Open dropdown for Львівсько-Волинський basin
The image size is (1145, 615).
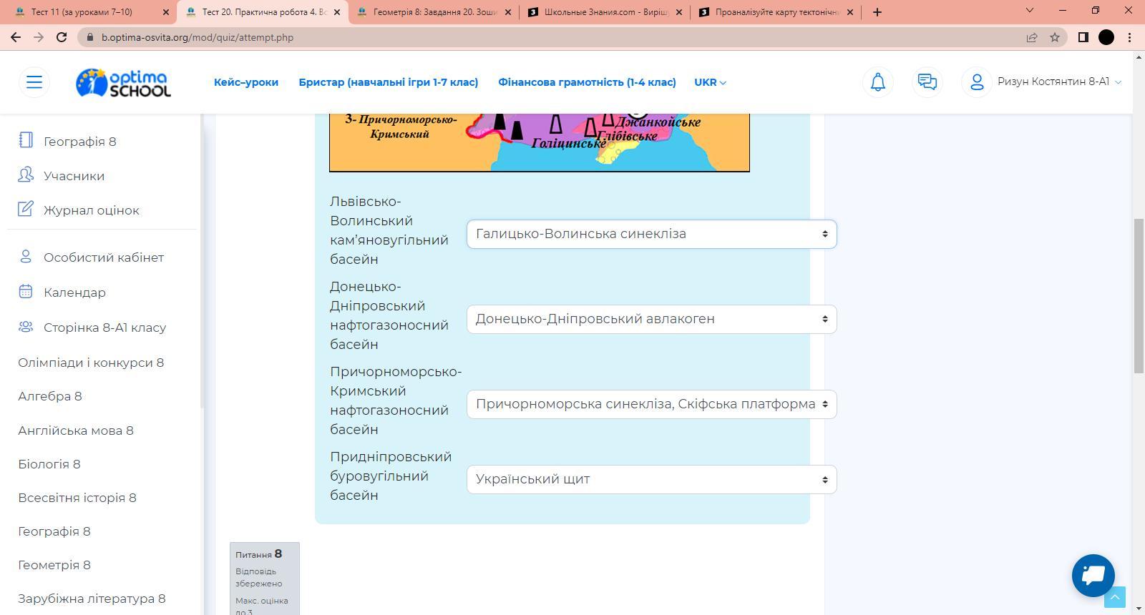651,234
